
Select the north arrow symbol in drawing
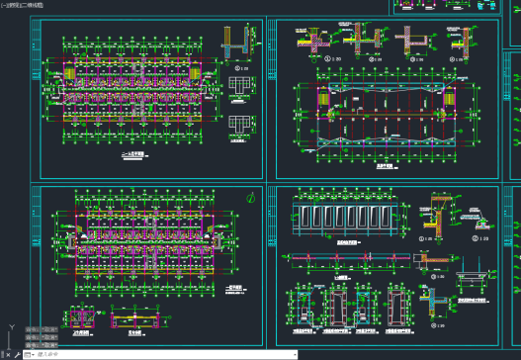coord(251,198)
